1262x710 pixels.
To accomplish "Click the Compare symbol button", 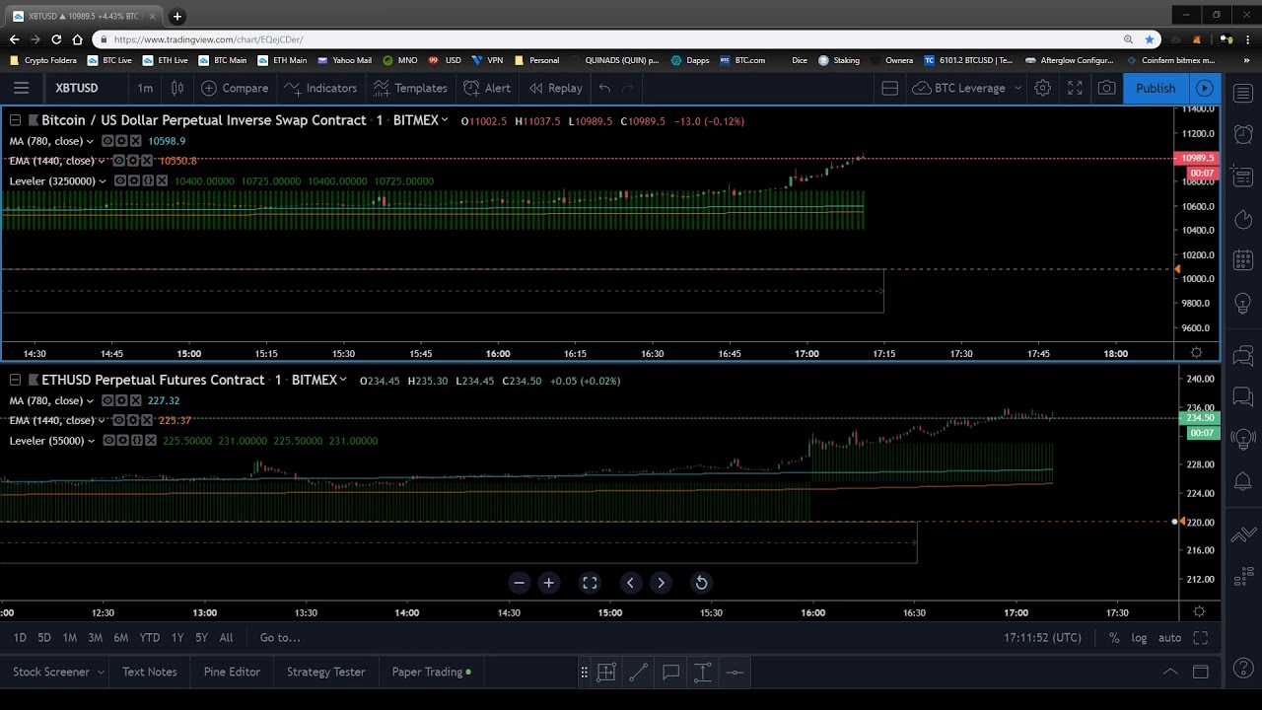I will point(235,88).
